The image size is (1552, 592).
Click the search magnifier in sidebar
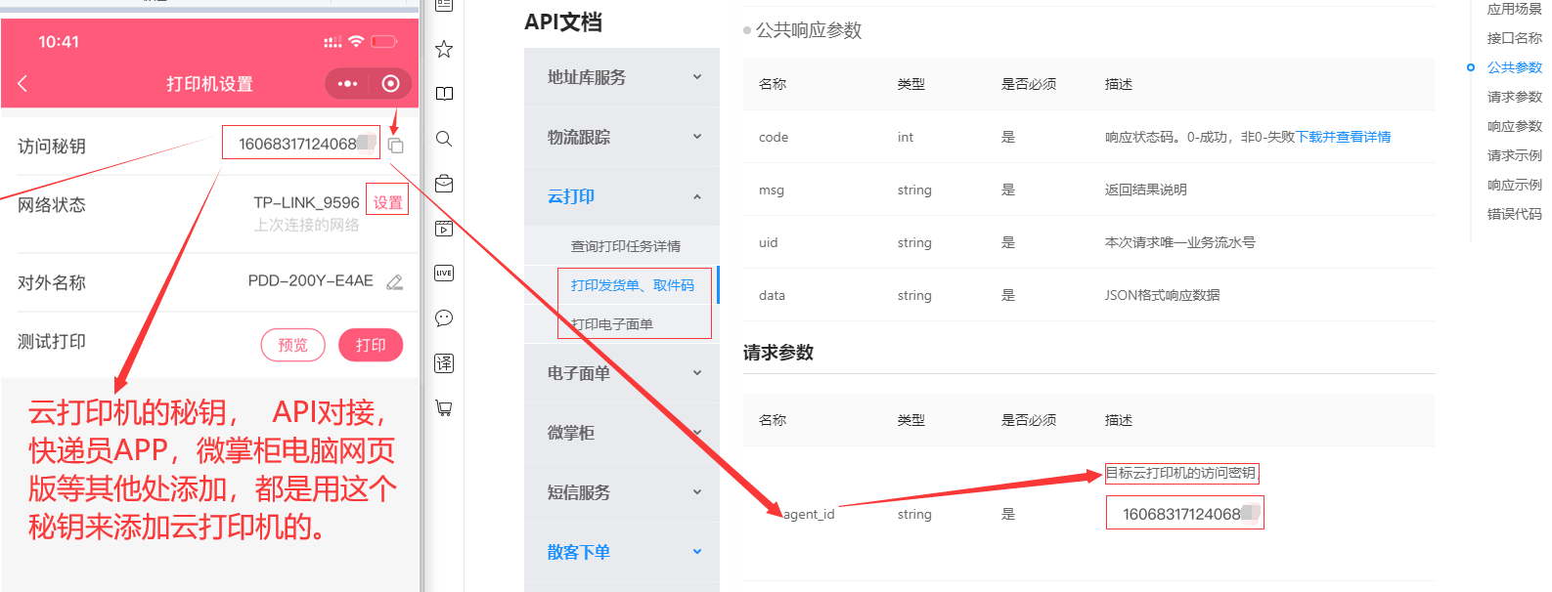444,139
